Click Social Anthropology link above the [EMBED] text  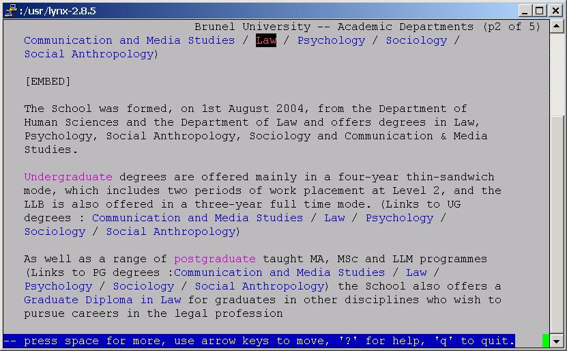(x=89, y=54)
